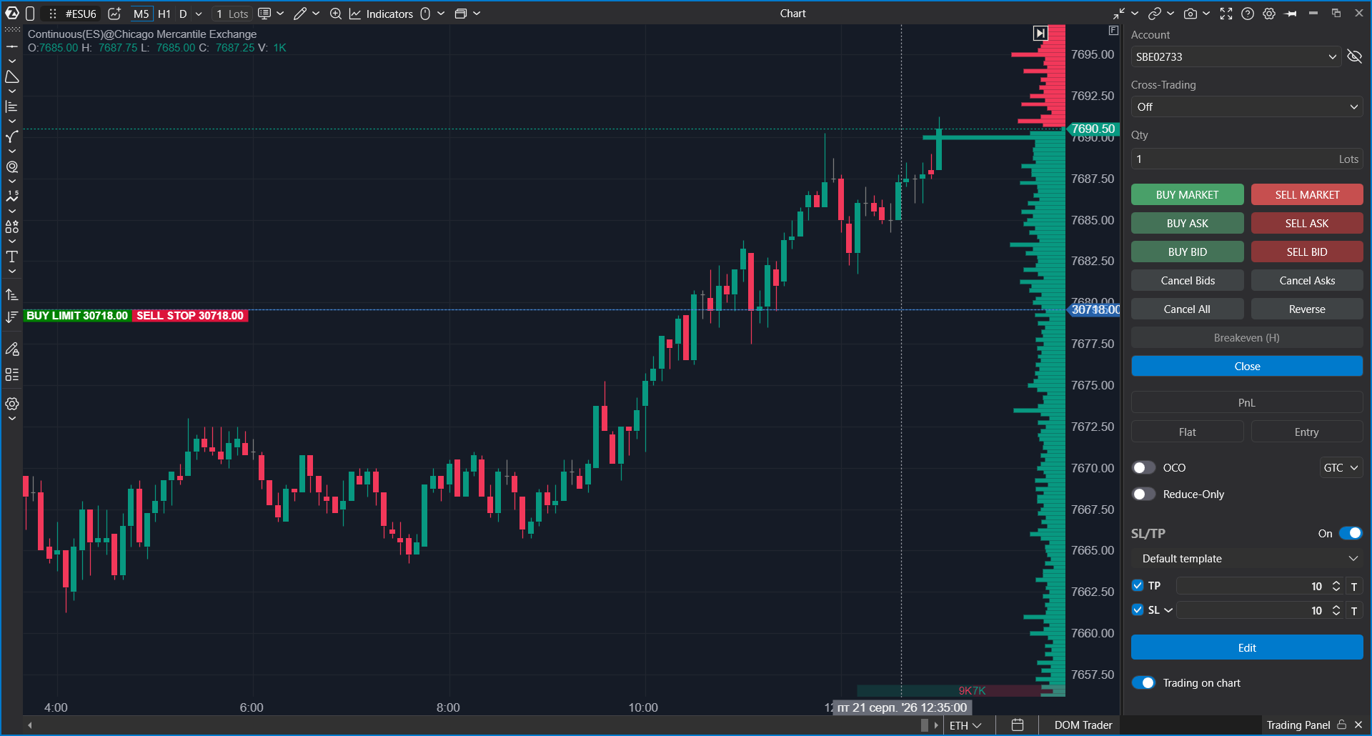Click the fullscreen expand icon
This screenshot has height=736, width=1372.
pyautogui.click(x=1226, y=14)
